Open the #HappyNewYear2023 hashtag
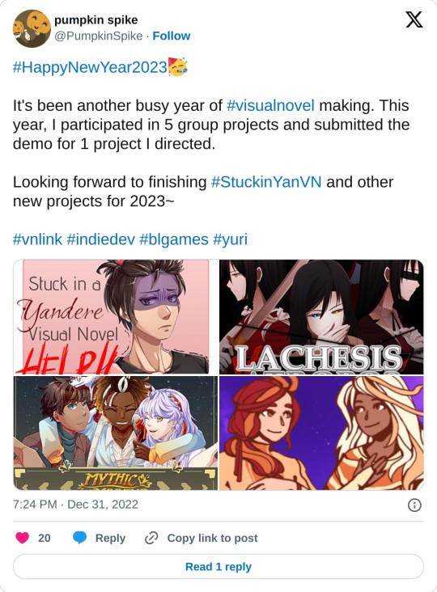The height and width of the screenshot is (592, 437). [90, 67]
